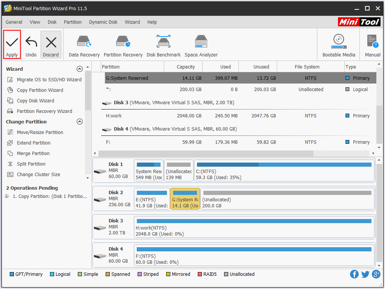
Task: Open the Help menu
Action: click(x=152, y=22)
